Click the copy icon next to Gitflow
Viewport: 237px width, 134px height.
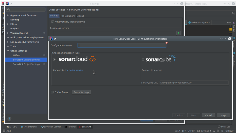(x=44, y=55)
